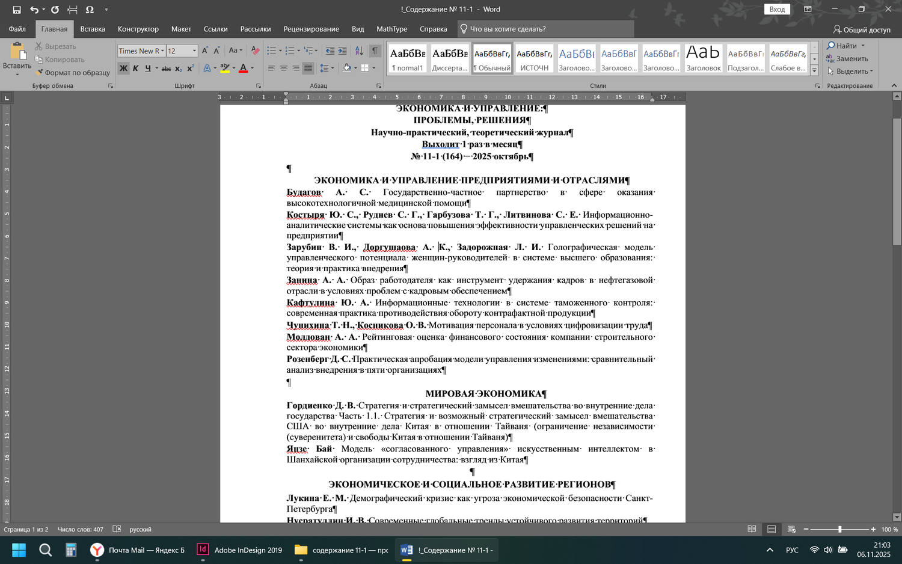The width and height of the screenshot is (902, 564).
Task: Switch to the 'Ссылки' ribbon tab
Action: click(215, 29)
